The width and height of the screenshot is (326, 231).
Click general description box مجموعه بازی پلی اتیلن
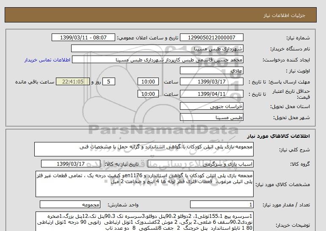pyautogui.click(x=144, y=149)
